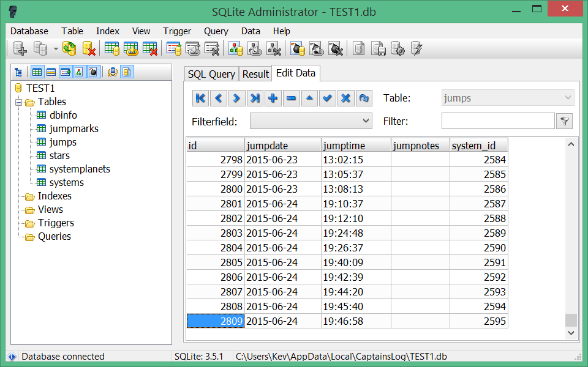Switch to the SQL Query tab
588x367 pixels.
click(211, 74)
